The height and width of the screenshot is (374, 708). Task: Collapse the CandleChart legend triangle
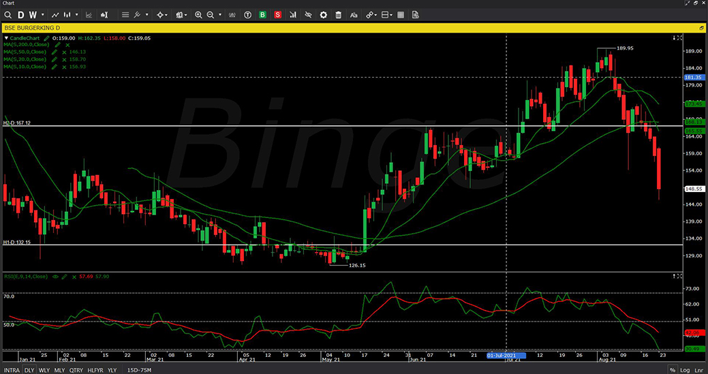tap(6, 38)
